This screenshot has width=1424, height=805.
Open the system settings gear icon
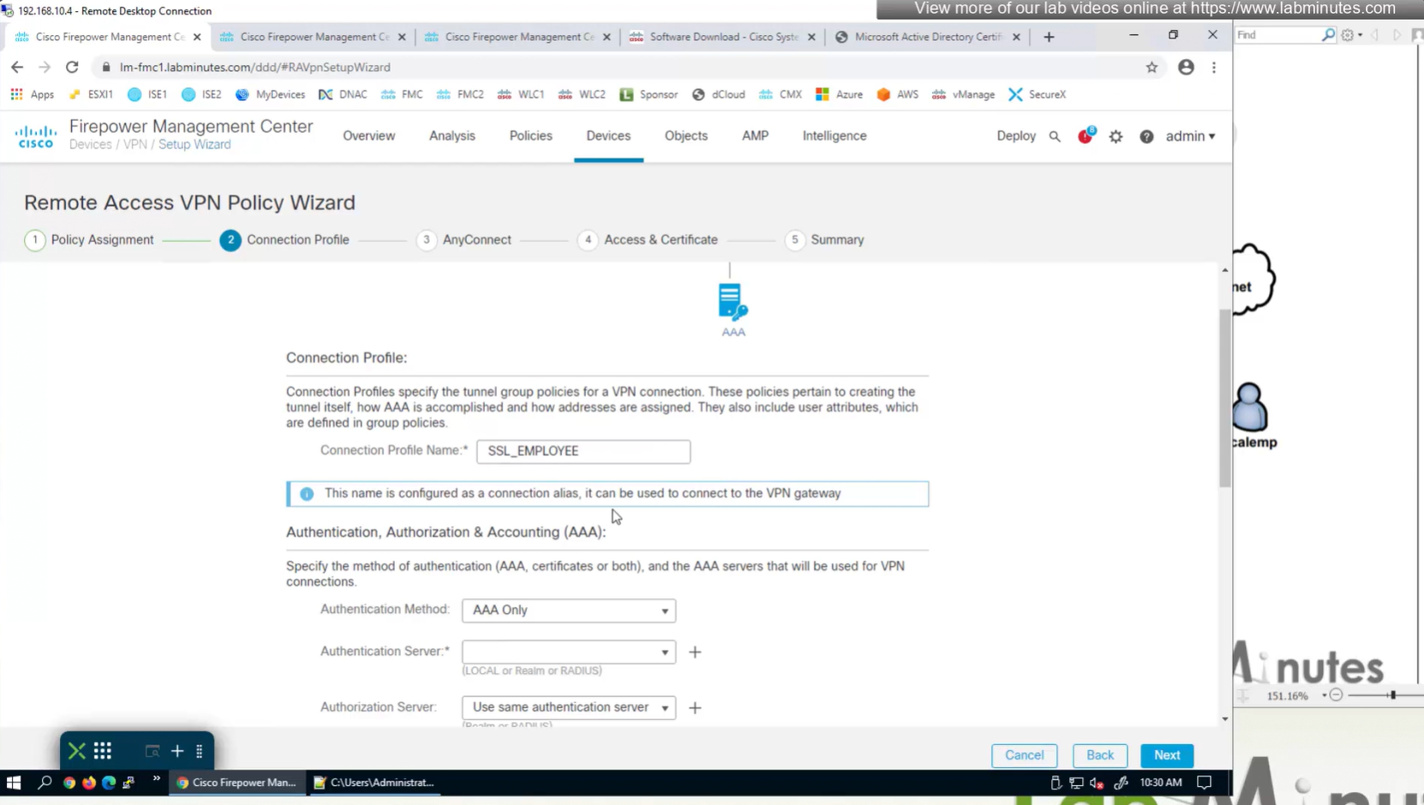pos(1116,136)
